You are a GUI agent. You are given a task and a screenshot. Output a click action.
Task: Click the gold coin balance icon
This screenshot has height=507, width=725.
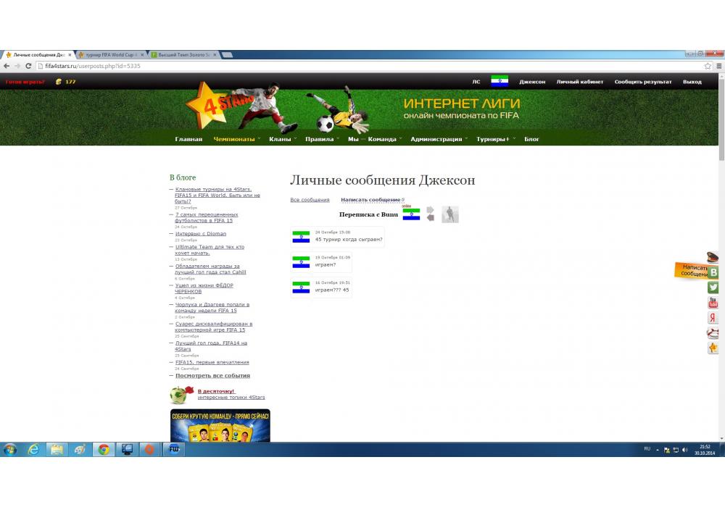point(59,82)
